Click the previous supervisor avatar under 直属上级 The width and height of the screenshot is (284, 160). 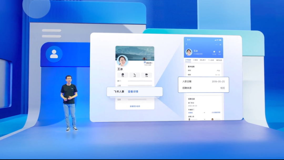pos(189,119)
